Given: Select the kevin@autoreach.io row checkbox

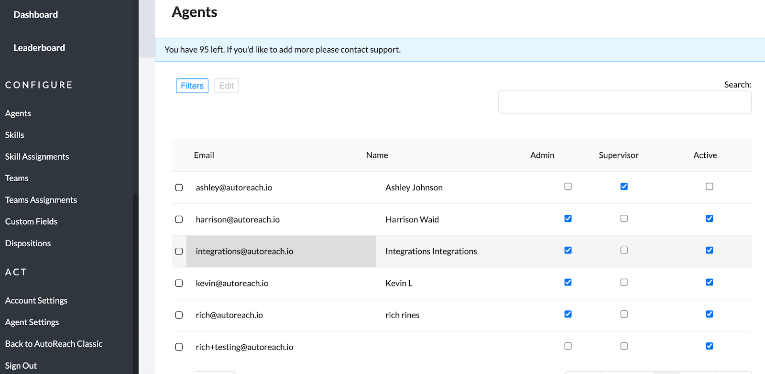Looking at the screenshot, I should (x=179, y=283).
